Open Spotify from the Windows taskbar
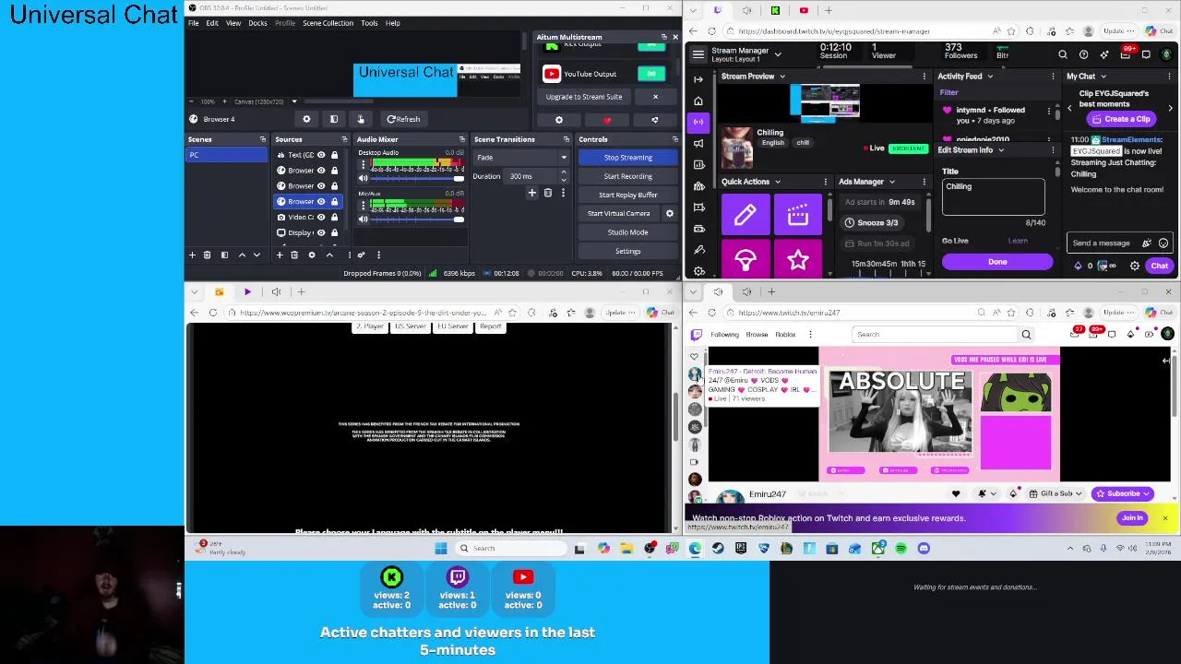The height and width of the screenshot is (664, 1181). click(x=900, y=548)
